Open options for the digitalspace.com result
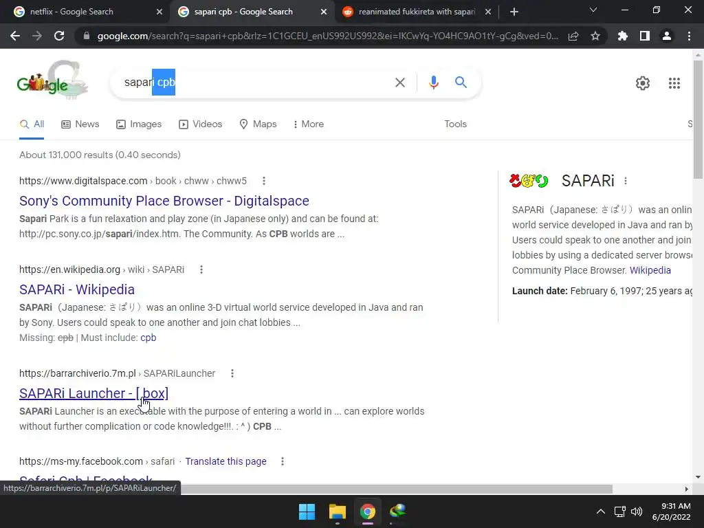 264,181
